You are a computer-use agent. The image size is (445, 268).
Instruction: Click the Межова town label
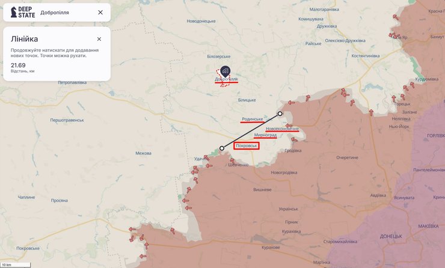pyautogui.click(x=143, y=153)
